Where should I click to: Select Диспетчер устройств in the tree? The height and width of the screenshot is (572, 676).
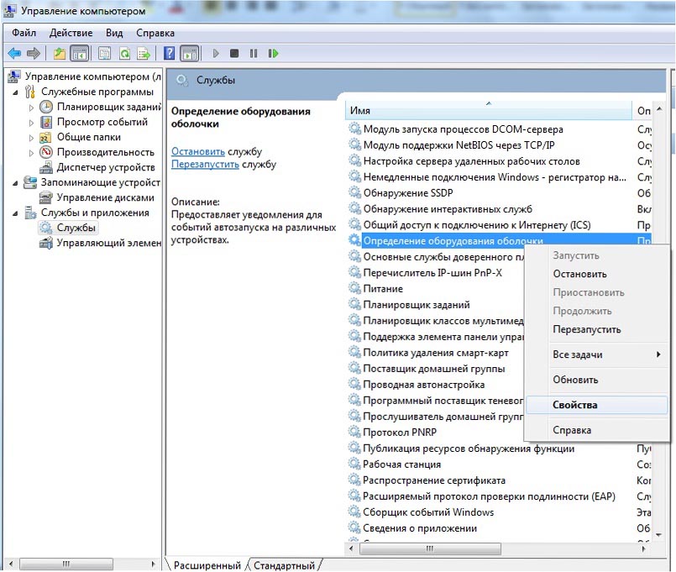pos(105,167)
